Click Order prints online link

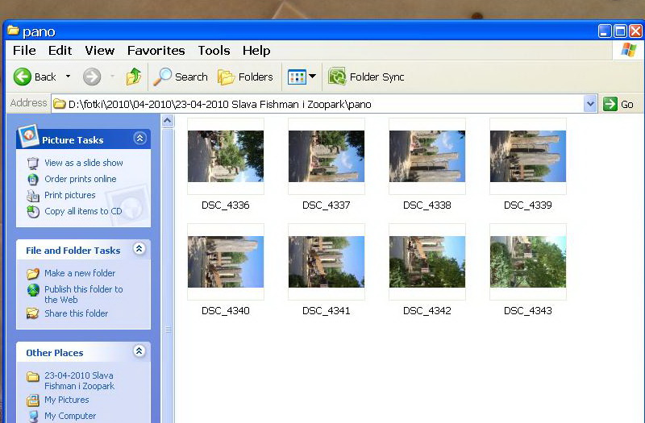click(80, 179)
